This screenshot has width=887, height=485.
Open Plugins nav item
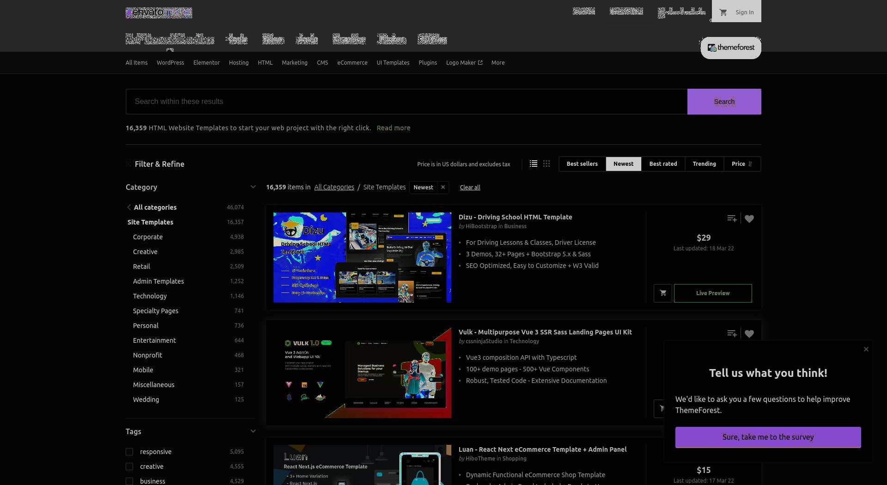click(428, 63)
